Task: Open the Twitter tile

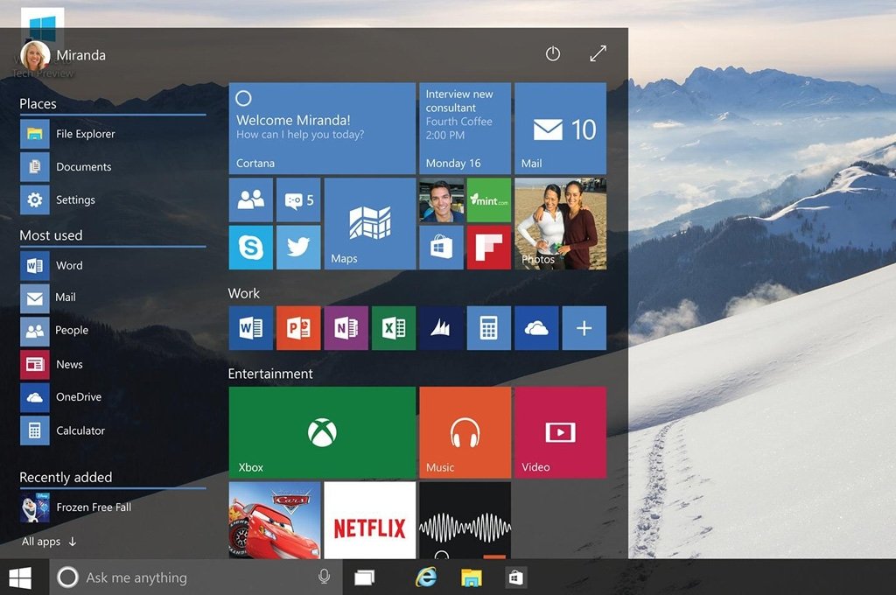Action: pyautogui.click(x=298, y=248)
